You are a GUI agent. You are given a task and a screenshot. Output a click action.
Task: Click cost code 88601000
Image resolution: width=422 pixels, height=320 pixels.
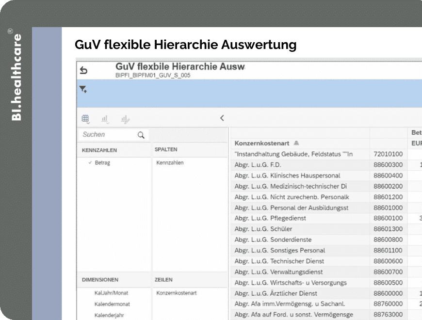coord(388,208)
